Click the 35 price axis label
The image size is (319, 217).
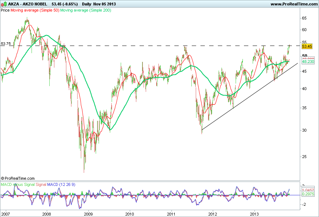point(304,108)
